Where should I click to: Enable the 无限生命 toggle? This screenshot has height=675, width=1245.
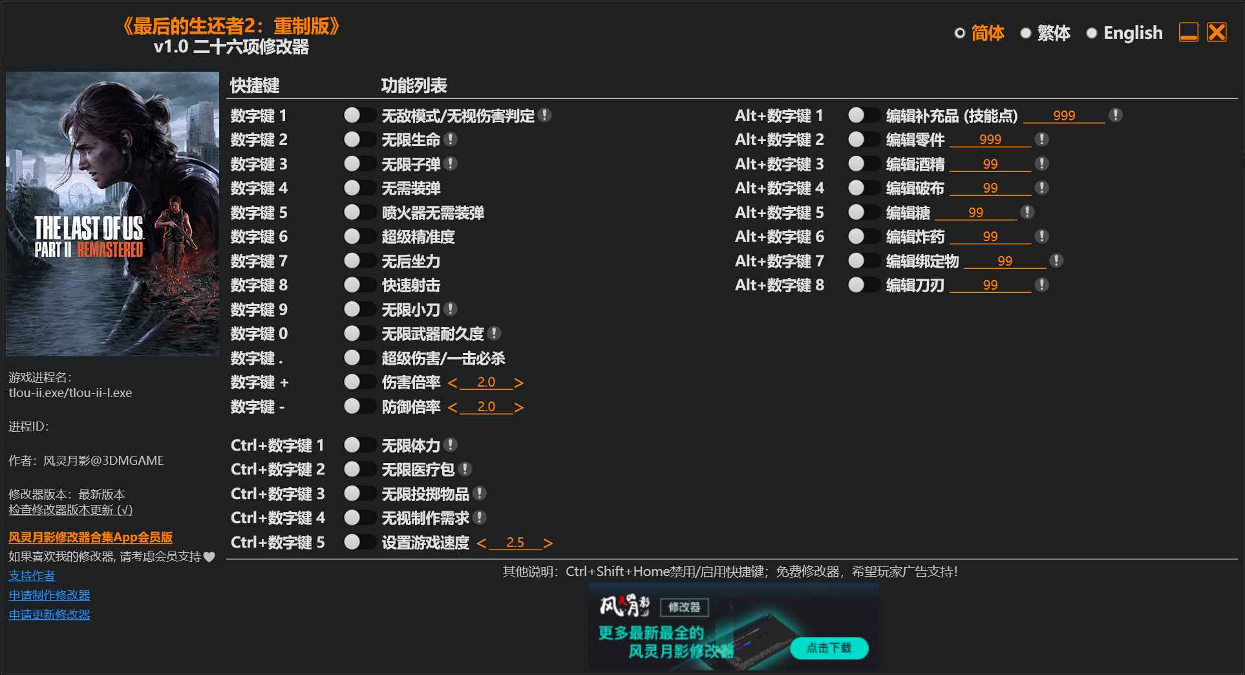coord(360,139)
